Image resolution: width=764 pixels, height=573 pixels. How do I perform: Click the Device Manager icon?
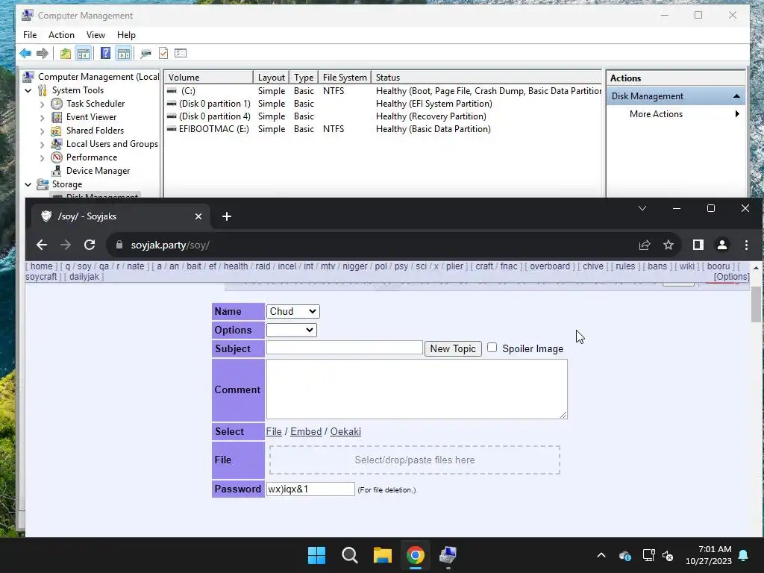tap(57, 171)
